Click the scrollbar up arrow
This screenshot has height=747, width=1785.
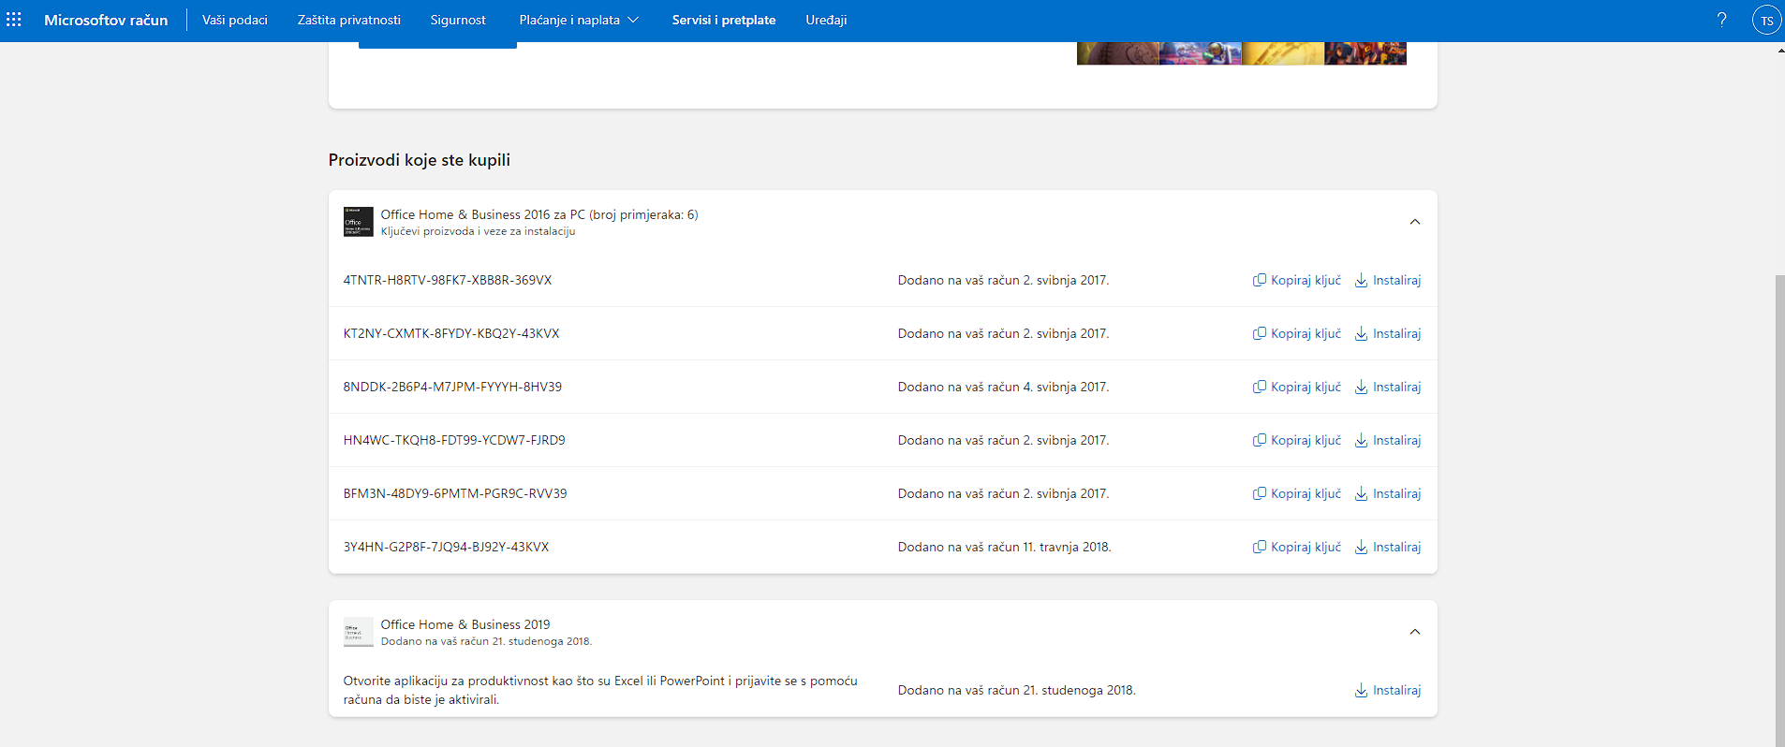pyautogui.click(x=1780, y=50)
